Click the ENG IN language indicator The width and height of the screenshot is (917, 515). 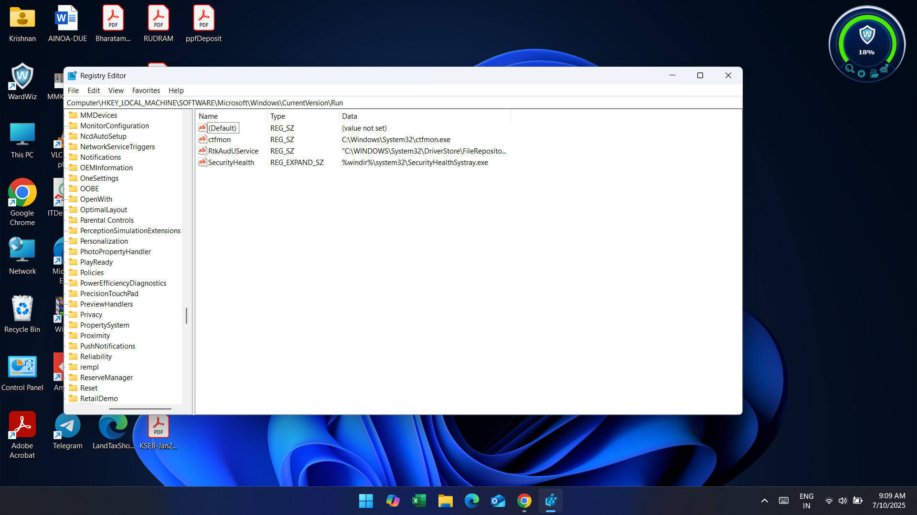pos(806,500)
